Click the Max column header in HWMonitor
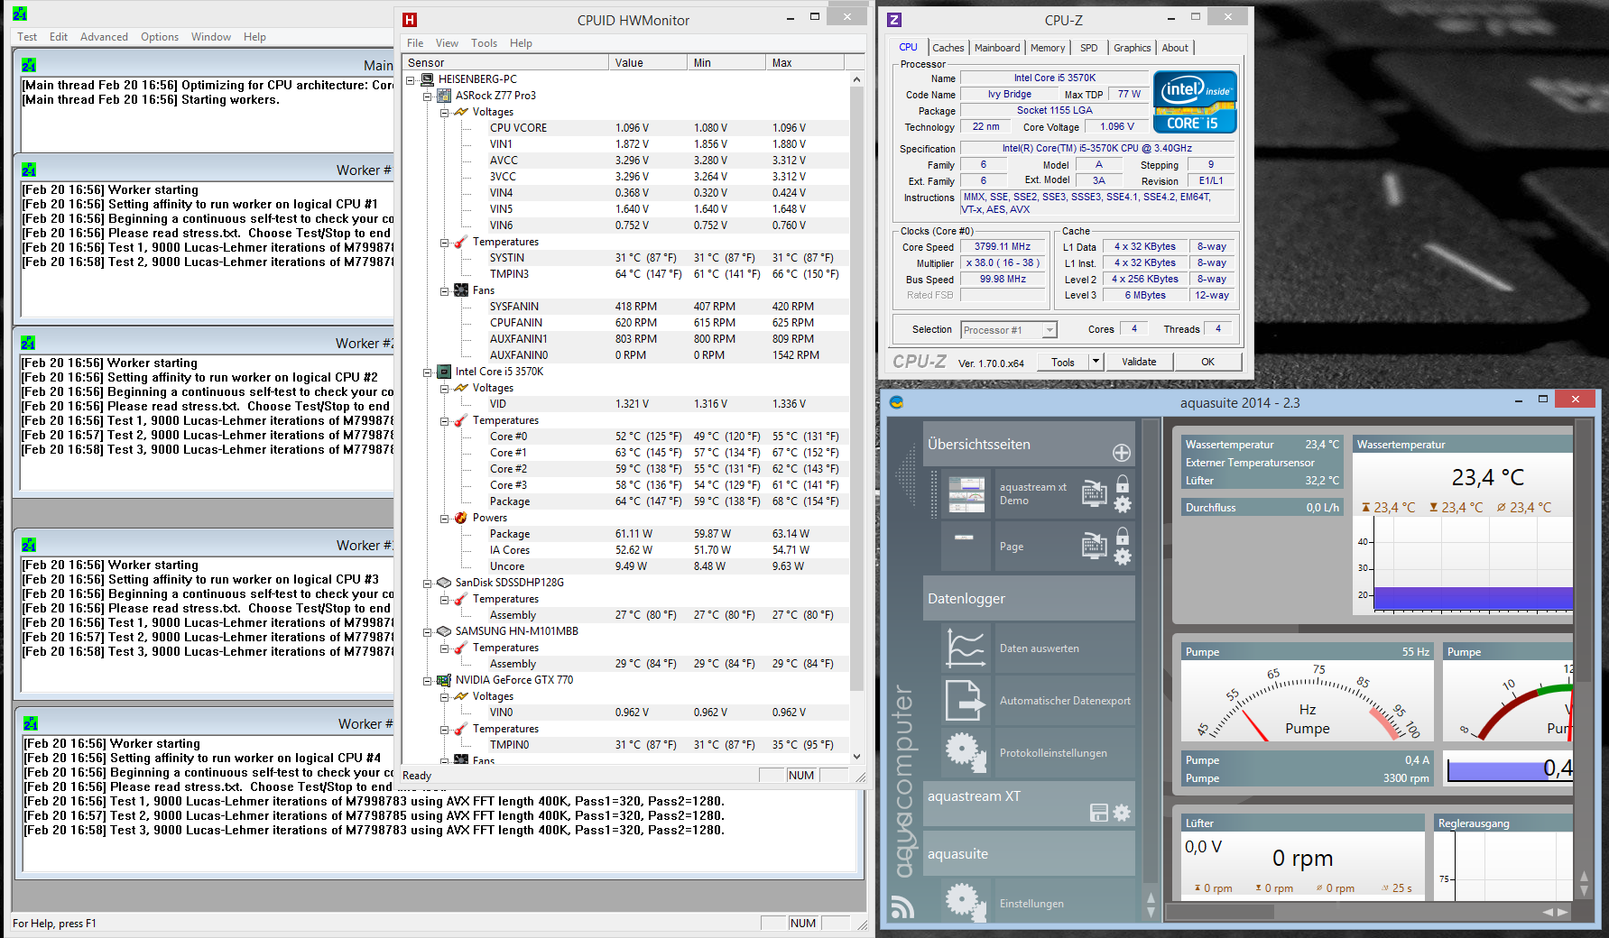Image resolution: width=1609 pixels, height=938 pixels. (806, 62)
